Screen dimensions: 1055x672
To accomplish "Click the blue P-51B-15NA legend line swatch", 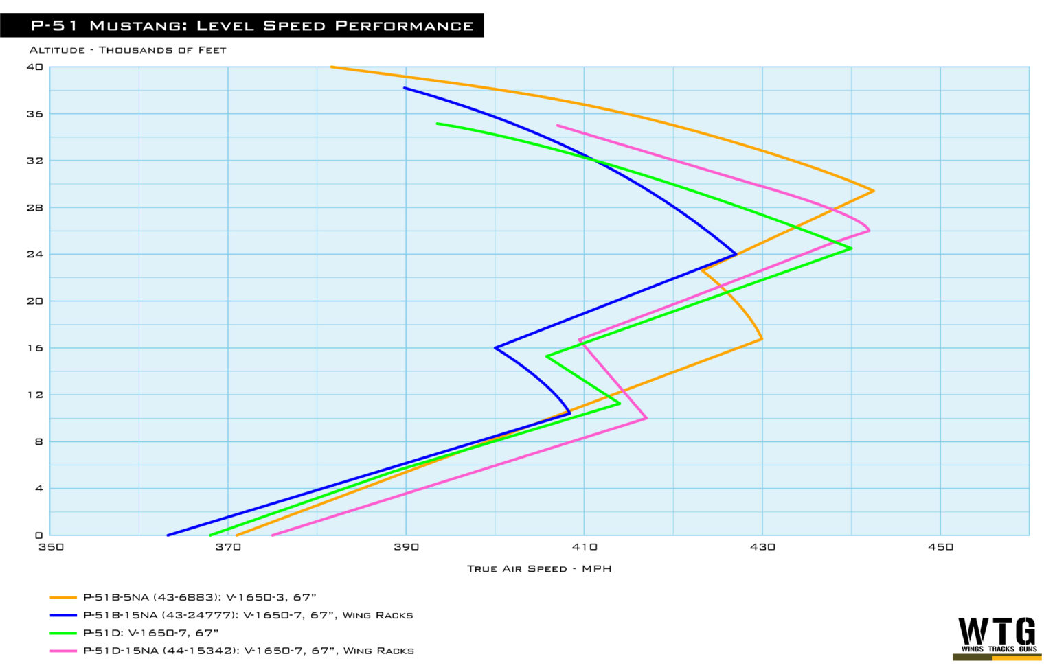I will click(x=63, y=616).
